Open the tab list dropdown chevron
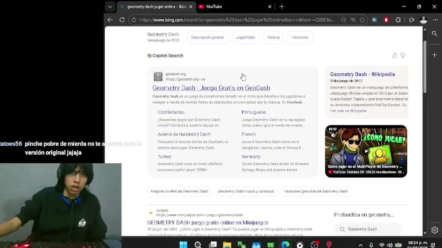This screenshot has height=248, width=442. pyautogui.click(x=110, y=7)
